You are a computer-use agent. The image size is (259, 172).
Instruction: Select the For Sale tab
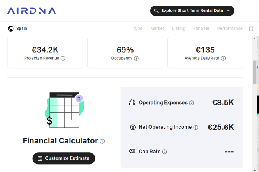click(201, 29)
